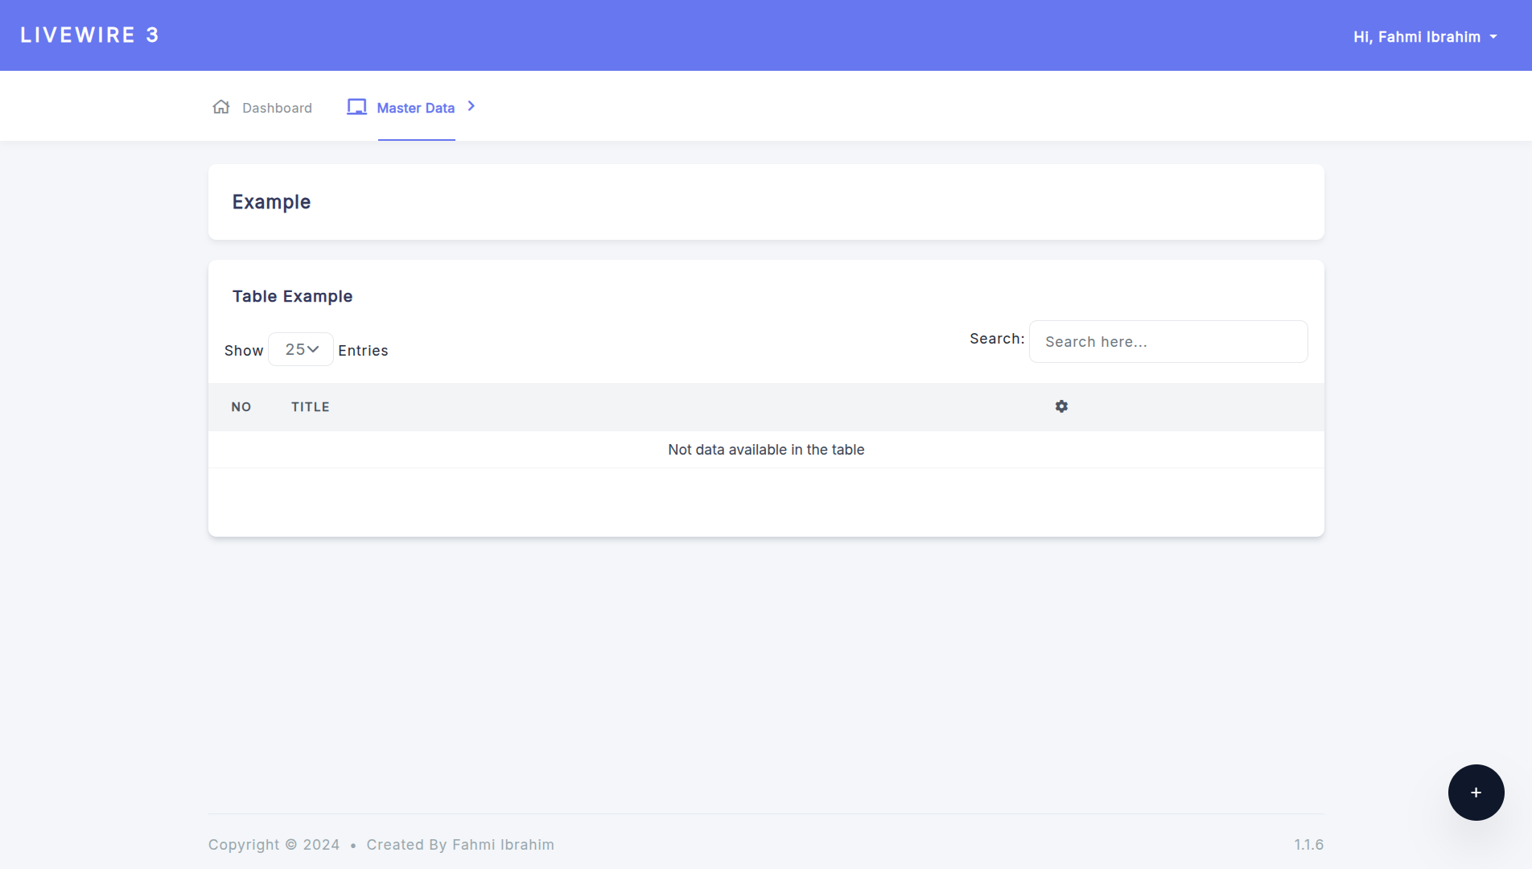Image resolution: width=1532 pixels, height=869 pixels.
Task: Click Created By Fahmi Ibrahim footer text
Action: (x=459, y=845)
